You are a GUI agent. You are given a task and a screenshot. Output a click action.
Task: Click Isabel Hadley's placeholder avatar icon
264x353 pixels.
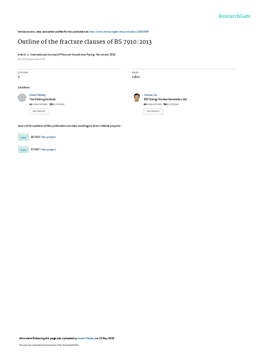[x=22, y=98]
